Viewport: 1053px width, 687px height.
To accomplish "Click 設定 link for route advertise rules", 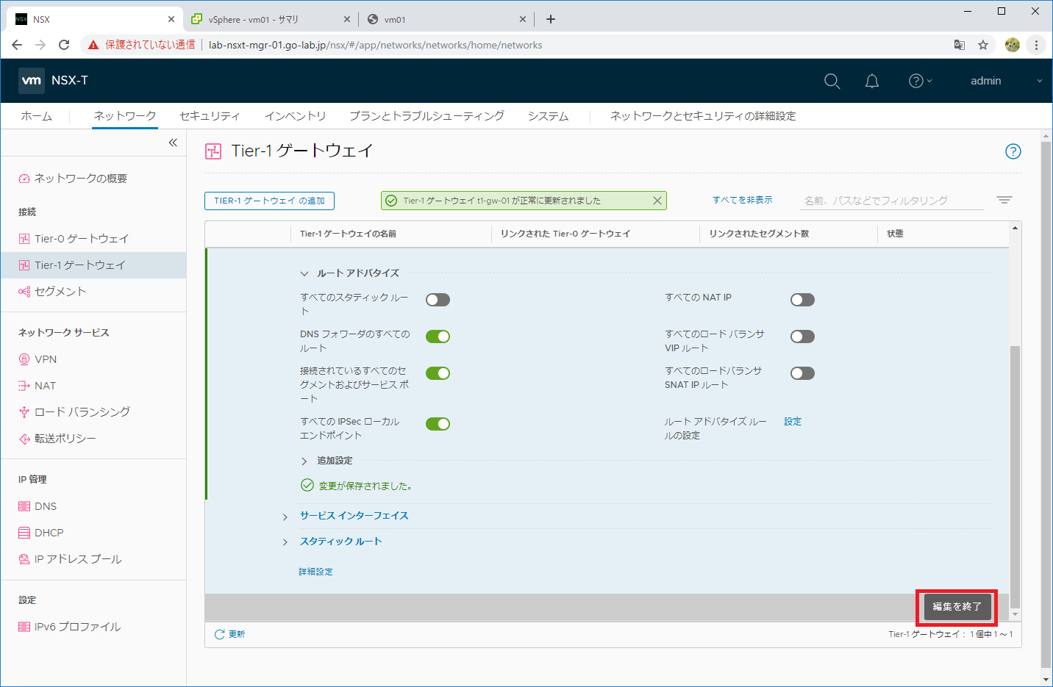I will 793,422.
